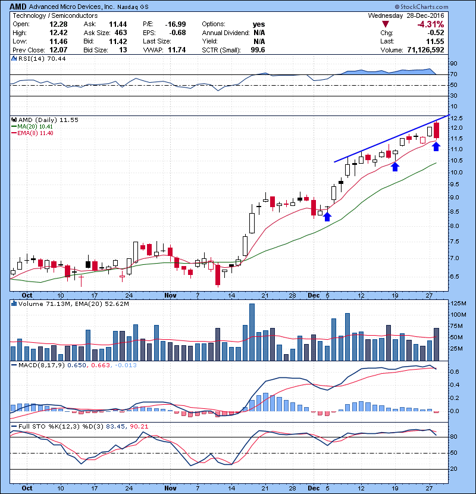Click the Bid Size value 13
The image size is (476, 494).
[123, 50]
